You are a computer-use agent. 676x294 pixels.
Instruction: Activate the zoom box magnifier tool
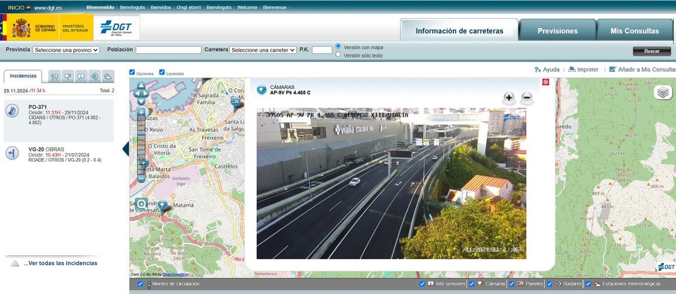(x=141, y=204)
